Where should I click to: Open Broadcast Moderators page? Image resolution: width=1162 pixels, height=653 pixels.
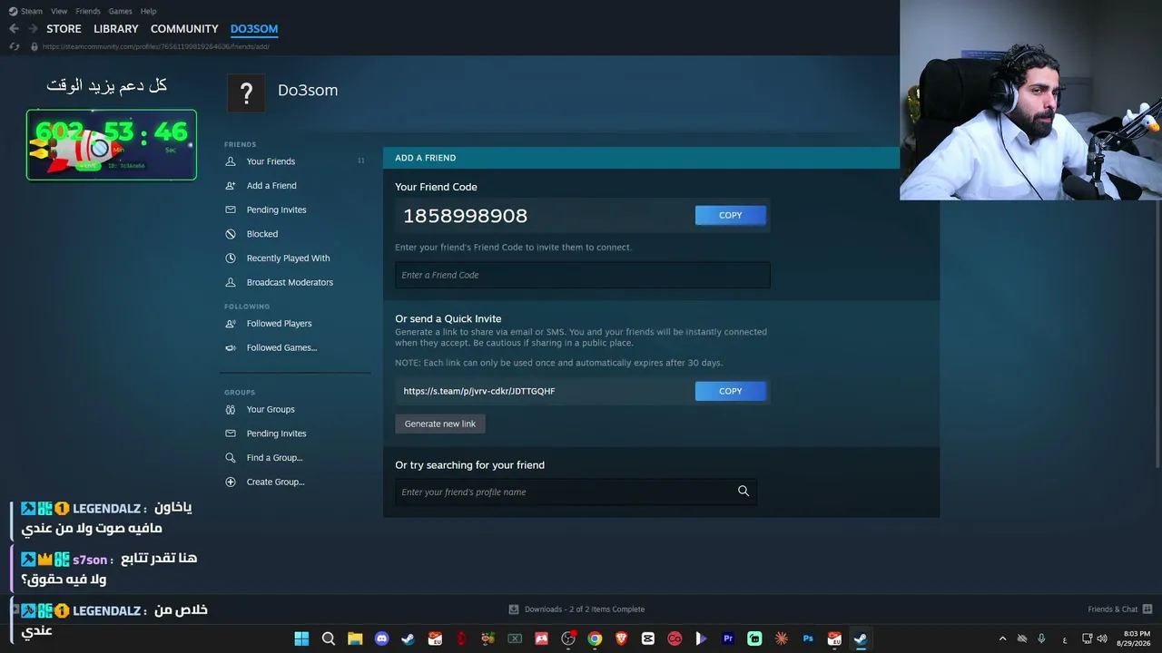tap(290, 283)
